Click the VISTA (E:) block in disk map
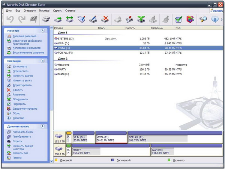 click(x=111, y=137)
